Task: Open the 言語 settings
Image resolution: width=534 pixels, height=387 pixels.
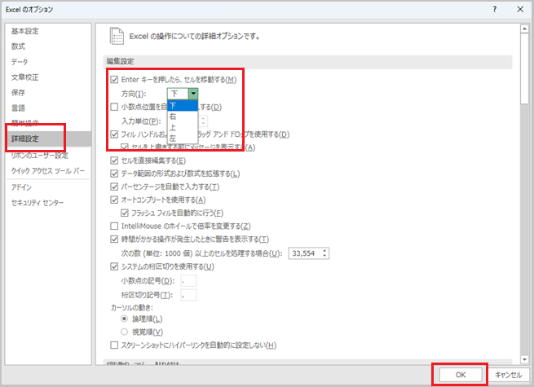Action: coord(18,108)
